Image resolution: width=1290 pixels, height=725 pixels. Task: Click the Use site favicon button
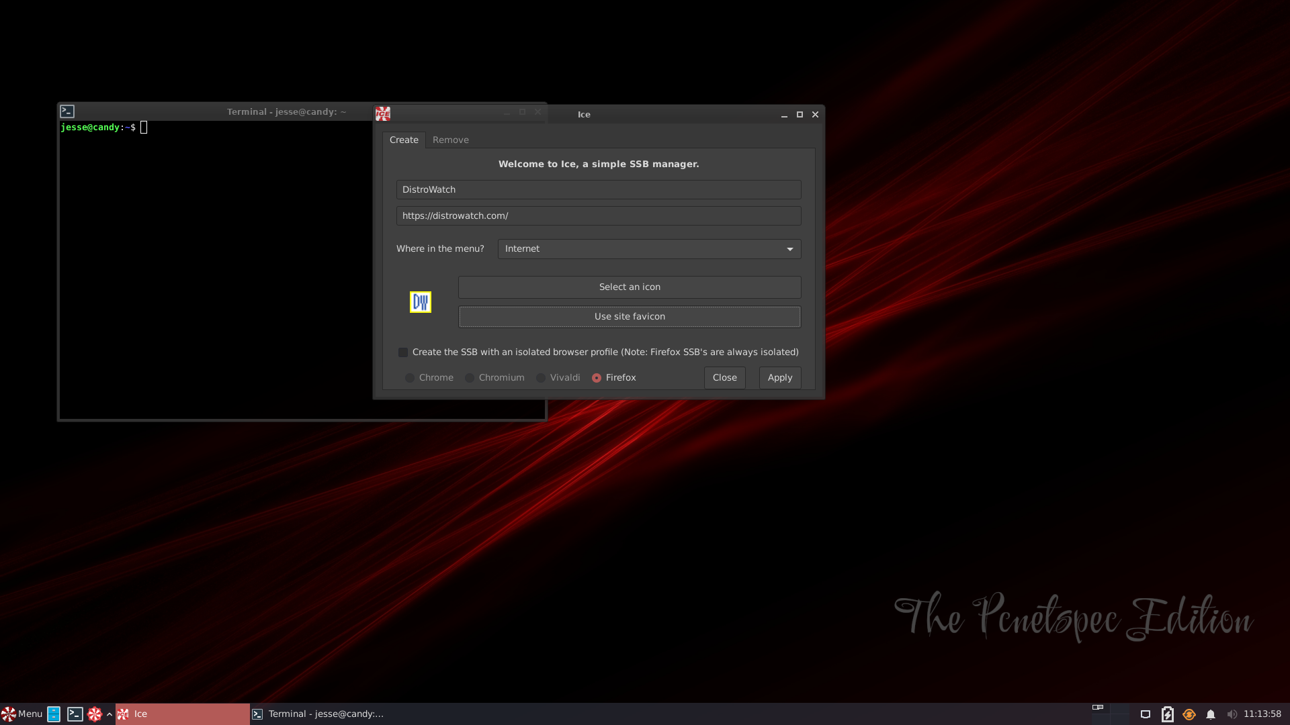(630, 317)
